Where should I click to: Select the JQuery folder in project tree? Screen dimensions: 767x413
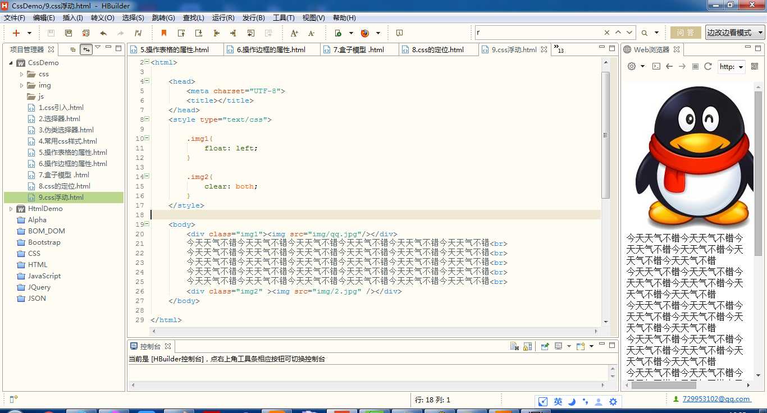(x=39, y=287)
